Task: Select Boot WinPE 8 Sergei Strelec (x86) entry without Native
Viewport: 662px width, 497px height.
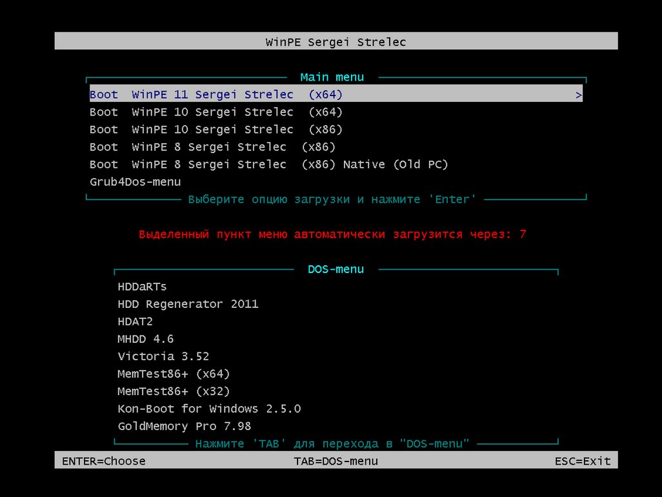Action: (212, 147)
